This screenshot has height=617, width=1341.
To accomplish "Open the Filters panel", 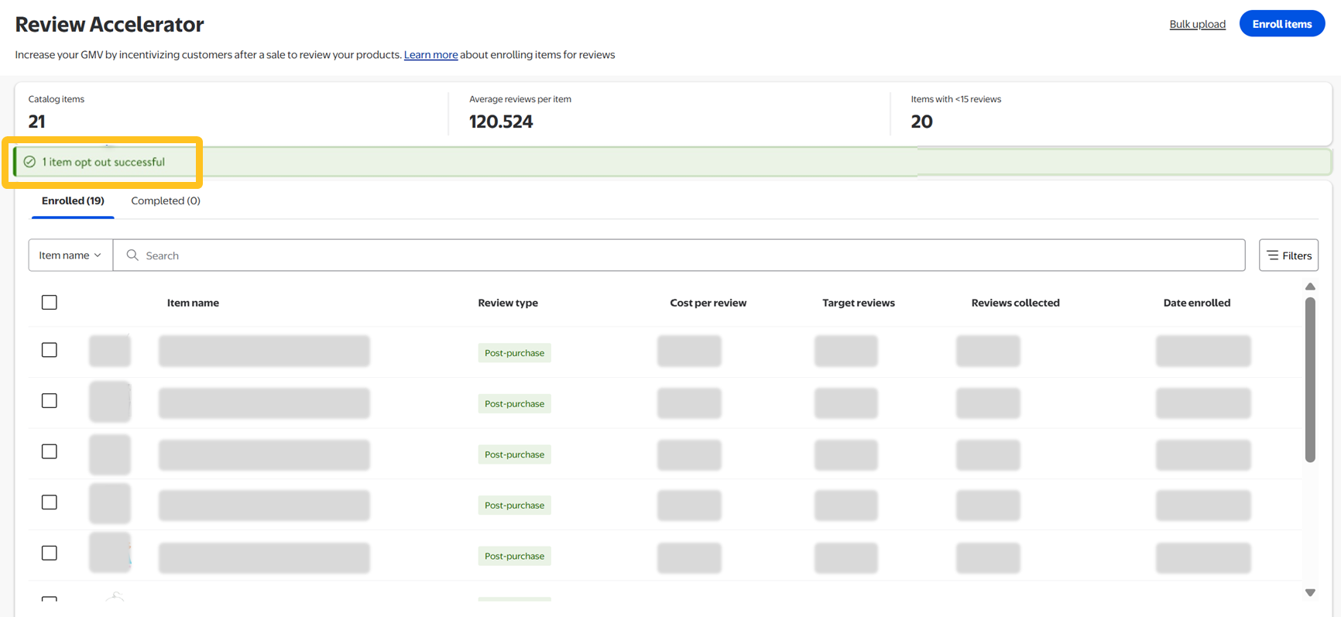I will (1288, 255).
